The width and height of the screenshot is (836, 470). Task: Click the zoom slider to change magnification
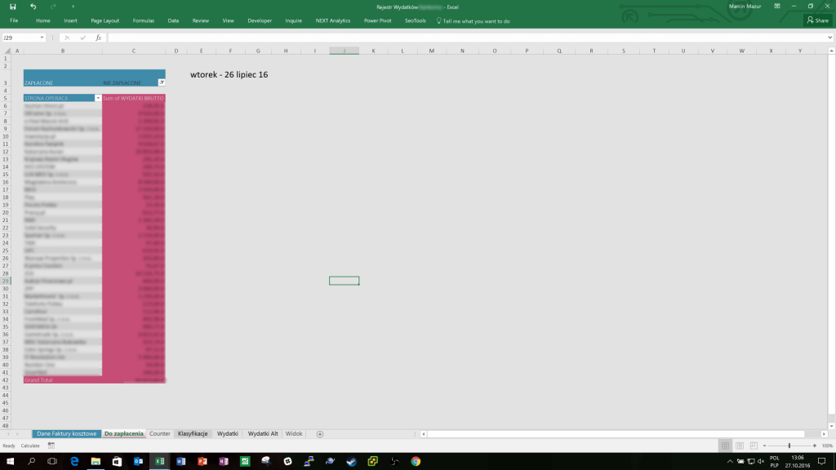pyautogui.click(x=789, y=446)
